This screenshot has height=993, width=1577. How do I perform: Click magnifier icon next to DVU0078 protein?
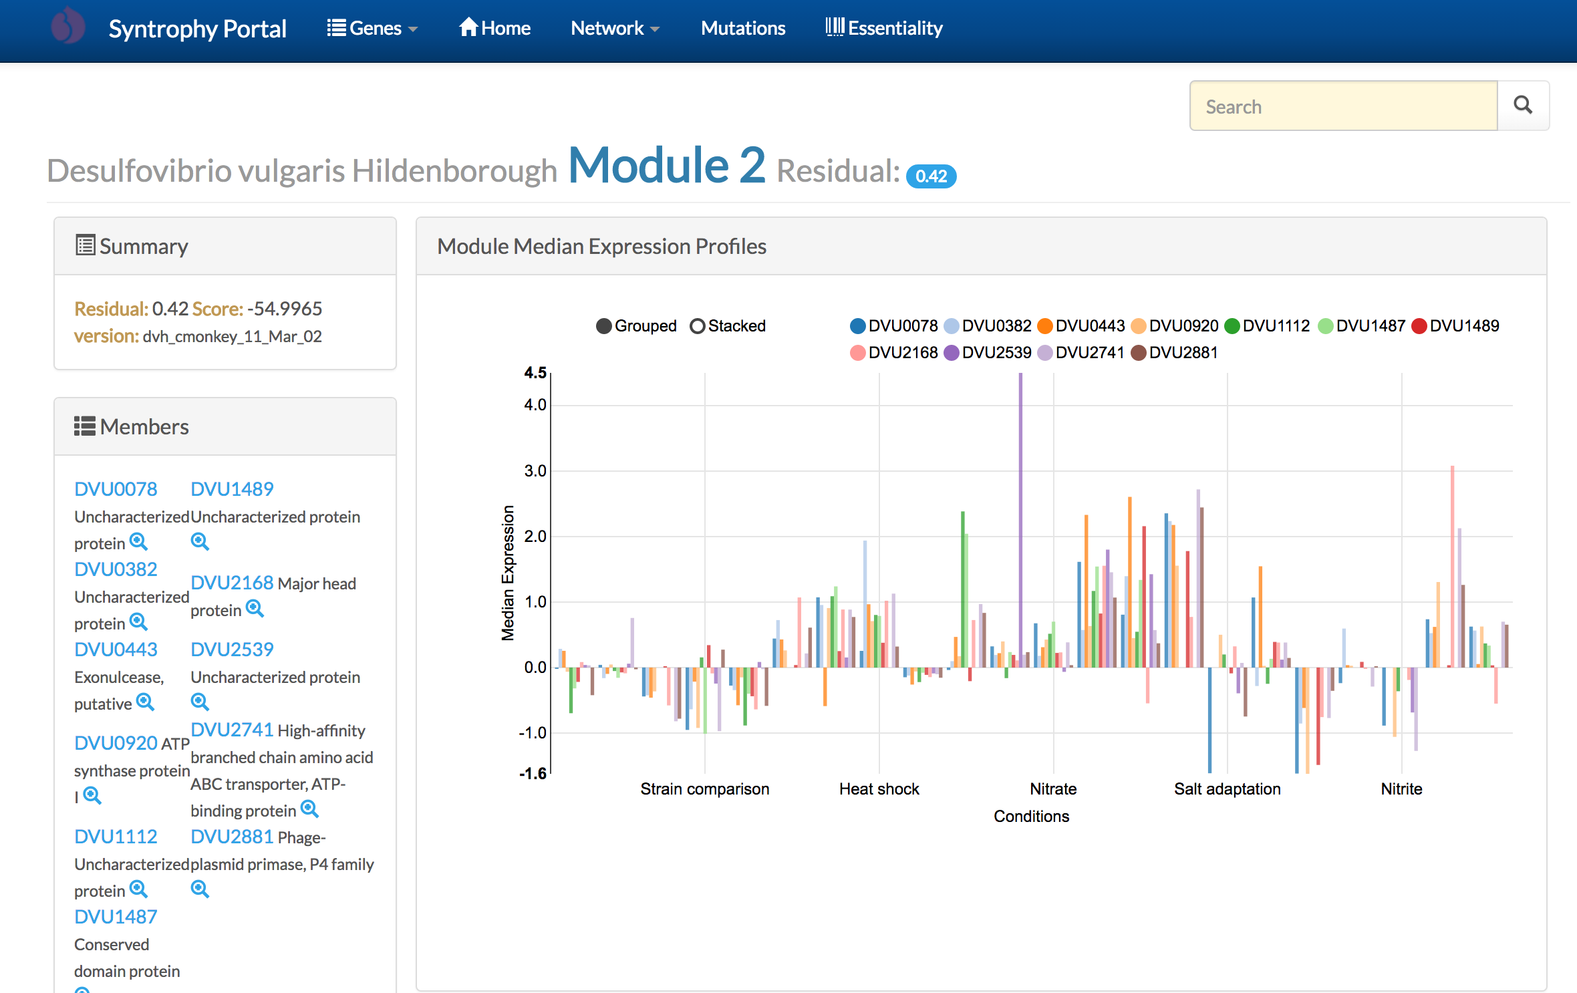[138, 542]
